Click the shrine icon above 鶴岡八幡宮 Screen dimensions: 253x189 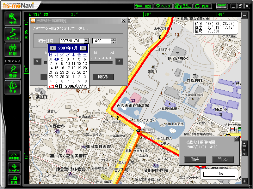[x=177, y=54]
